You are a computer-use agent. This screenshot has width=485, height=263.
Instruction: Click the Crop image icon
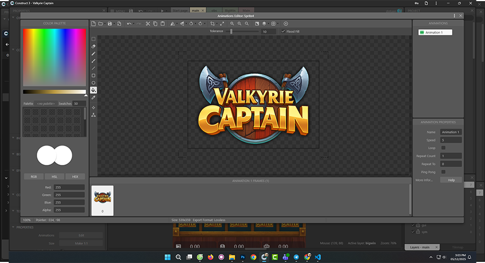pos(212,24)
